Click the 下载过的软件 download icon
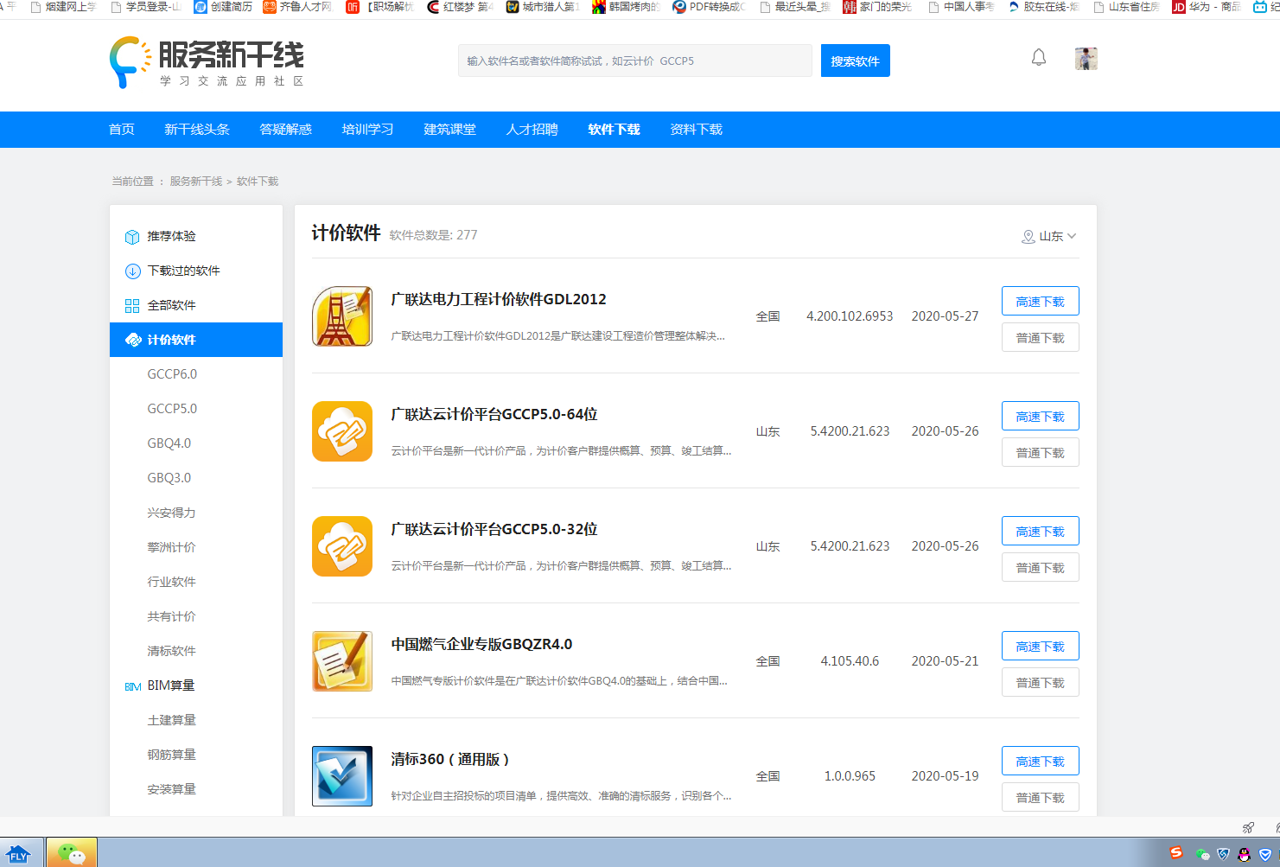The height and width of the screenshot is (867, 1280). 132,271
